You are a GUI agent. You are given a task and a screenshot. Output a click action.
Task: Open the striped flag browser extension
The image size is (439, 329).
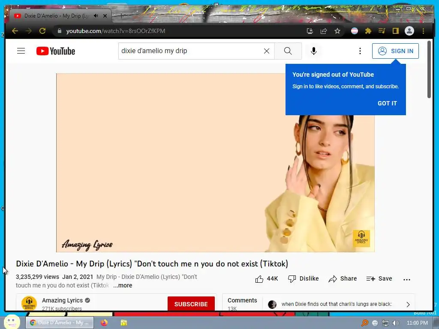click(x=355, y=31)
